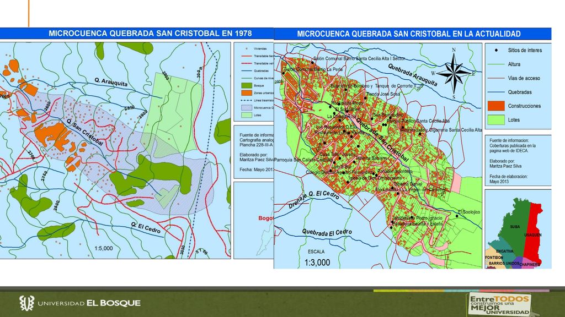The image size is (565, 317).
Task: Click the Iglesia de Dios Omnipotente label
Action: [x=375, y=178]
